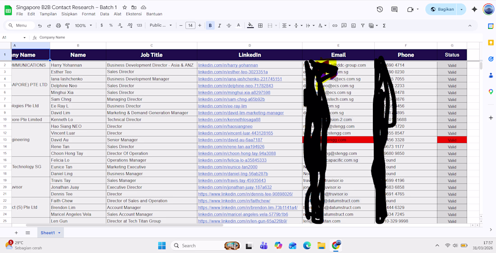Open the Data menu
Screen dimensions: 496x253
pyautogui.click(x=105, y=14)
